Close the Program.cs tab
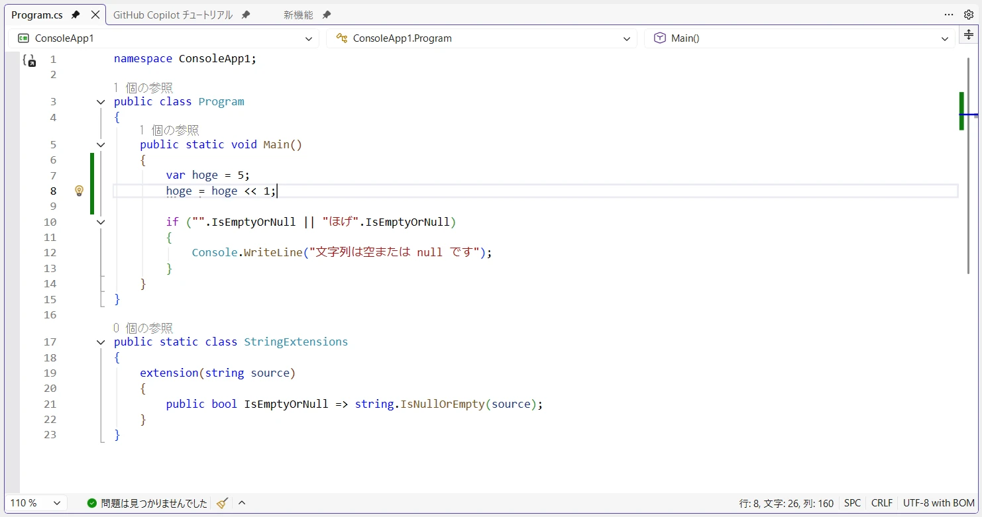The image size is (982, 517). [95, 15]
